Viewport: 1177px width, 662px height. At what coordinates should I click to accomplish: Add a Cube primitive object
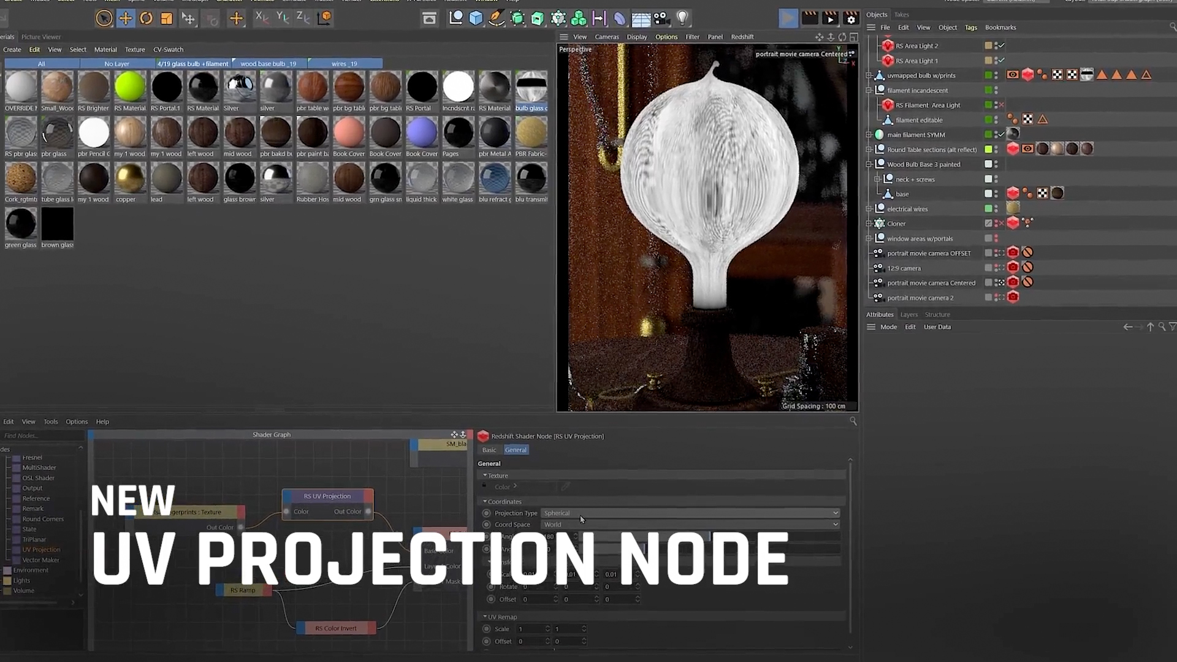[x=476, y=18]
